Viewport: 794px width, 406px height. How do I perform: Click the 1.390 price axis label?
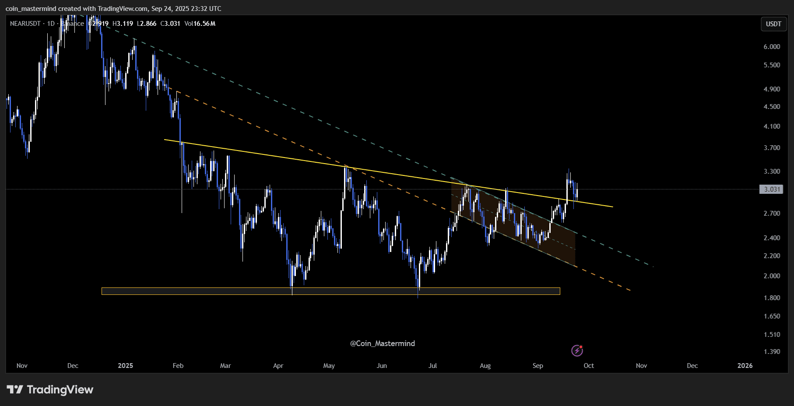pyautogui.click(x=772, y=352)
